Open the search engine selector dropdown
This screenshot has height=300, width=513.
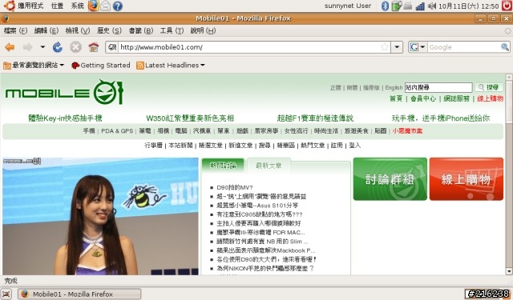coord(418,47)
